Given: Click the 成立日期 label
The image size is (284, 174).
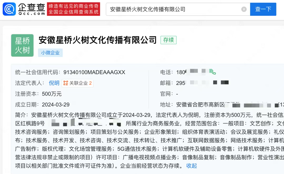Looking at the screenshot, I should [27, 105].
